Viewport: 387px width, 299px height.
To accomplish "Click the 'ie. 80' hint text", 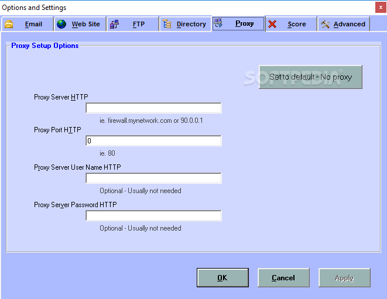I will tap(107, 153).
